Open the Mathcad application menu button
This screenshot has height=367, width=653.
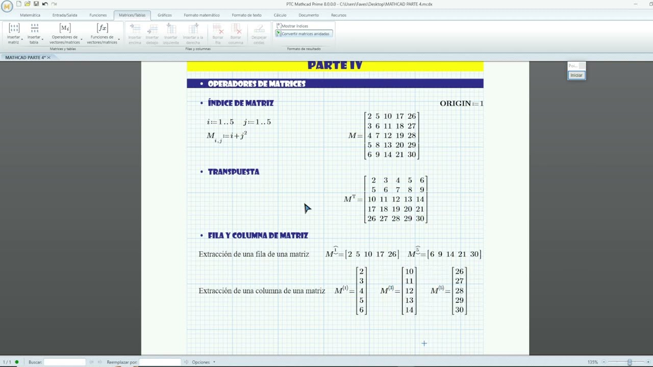7,6
